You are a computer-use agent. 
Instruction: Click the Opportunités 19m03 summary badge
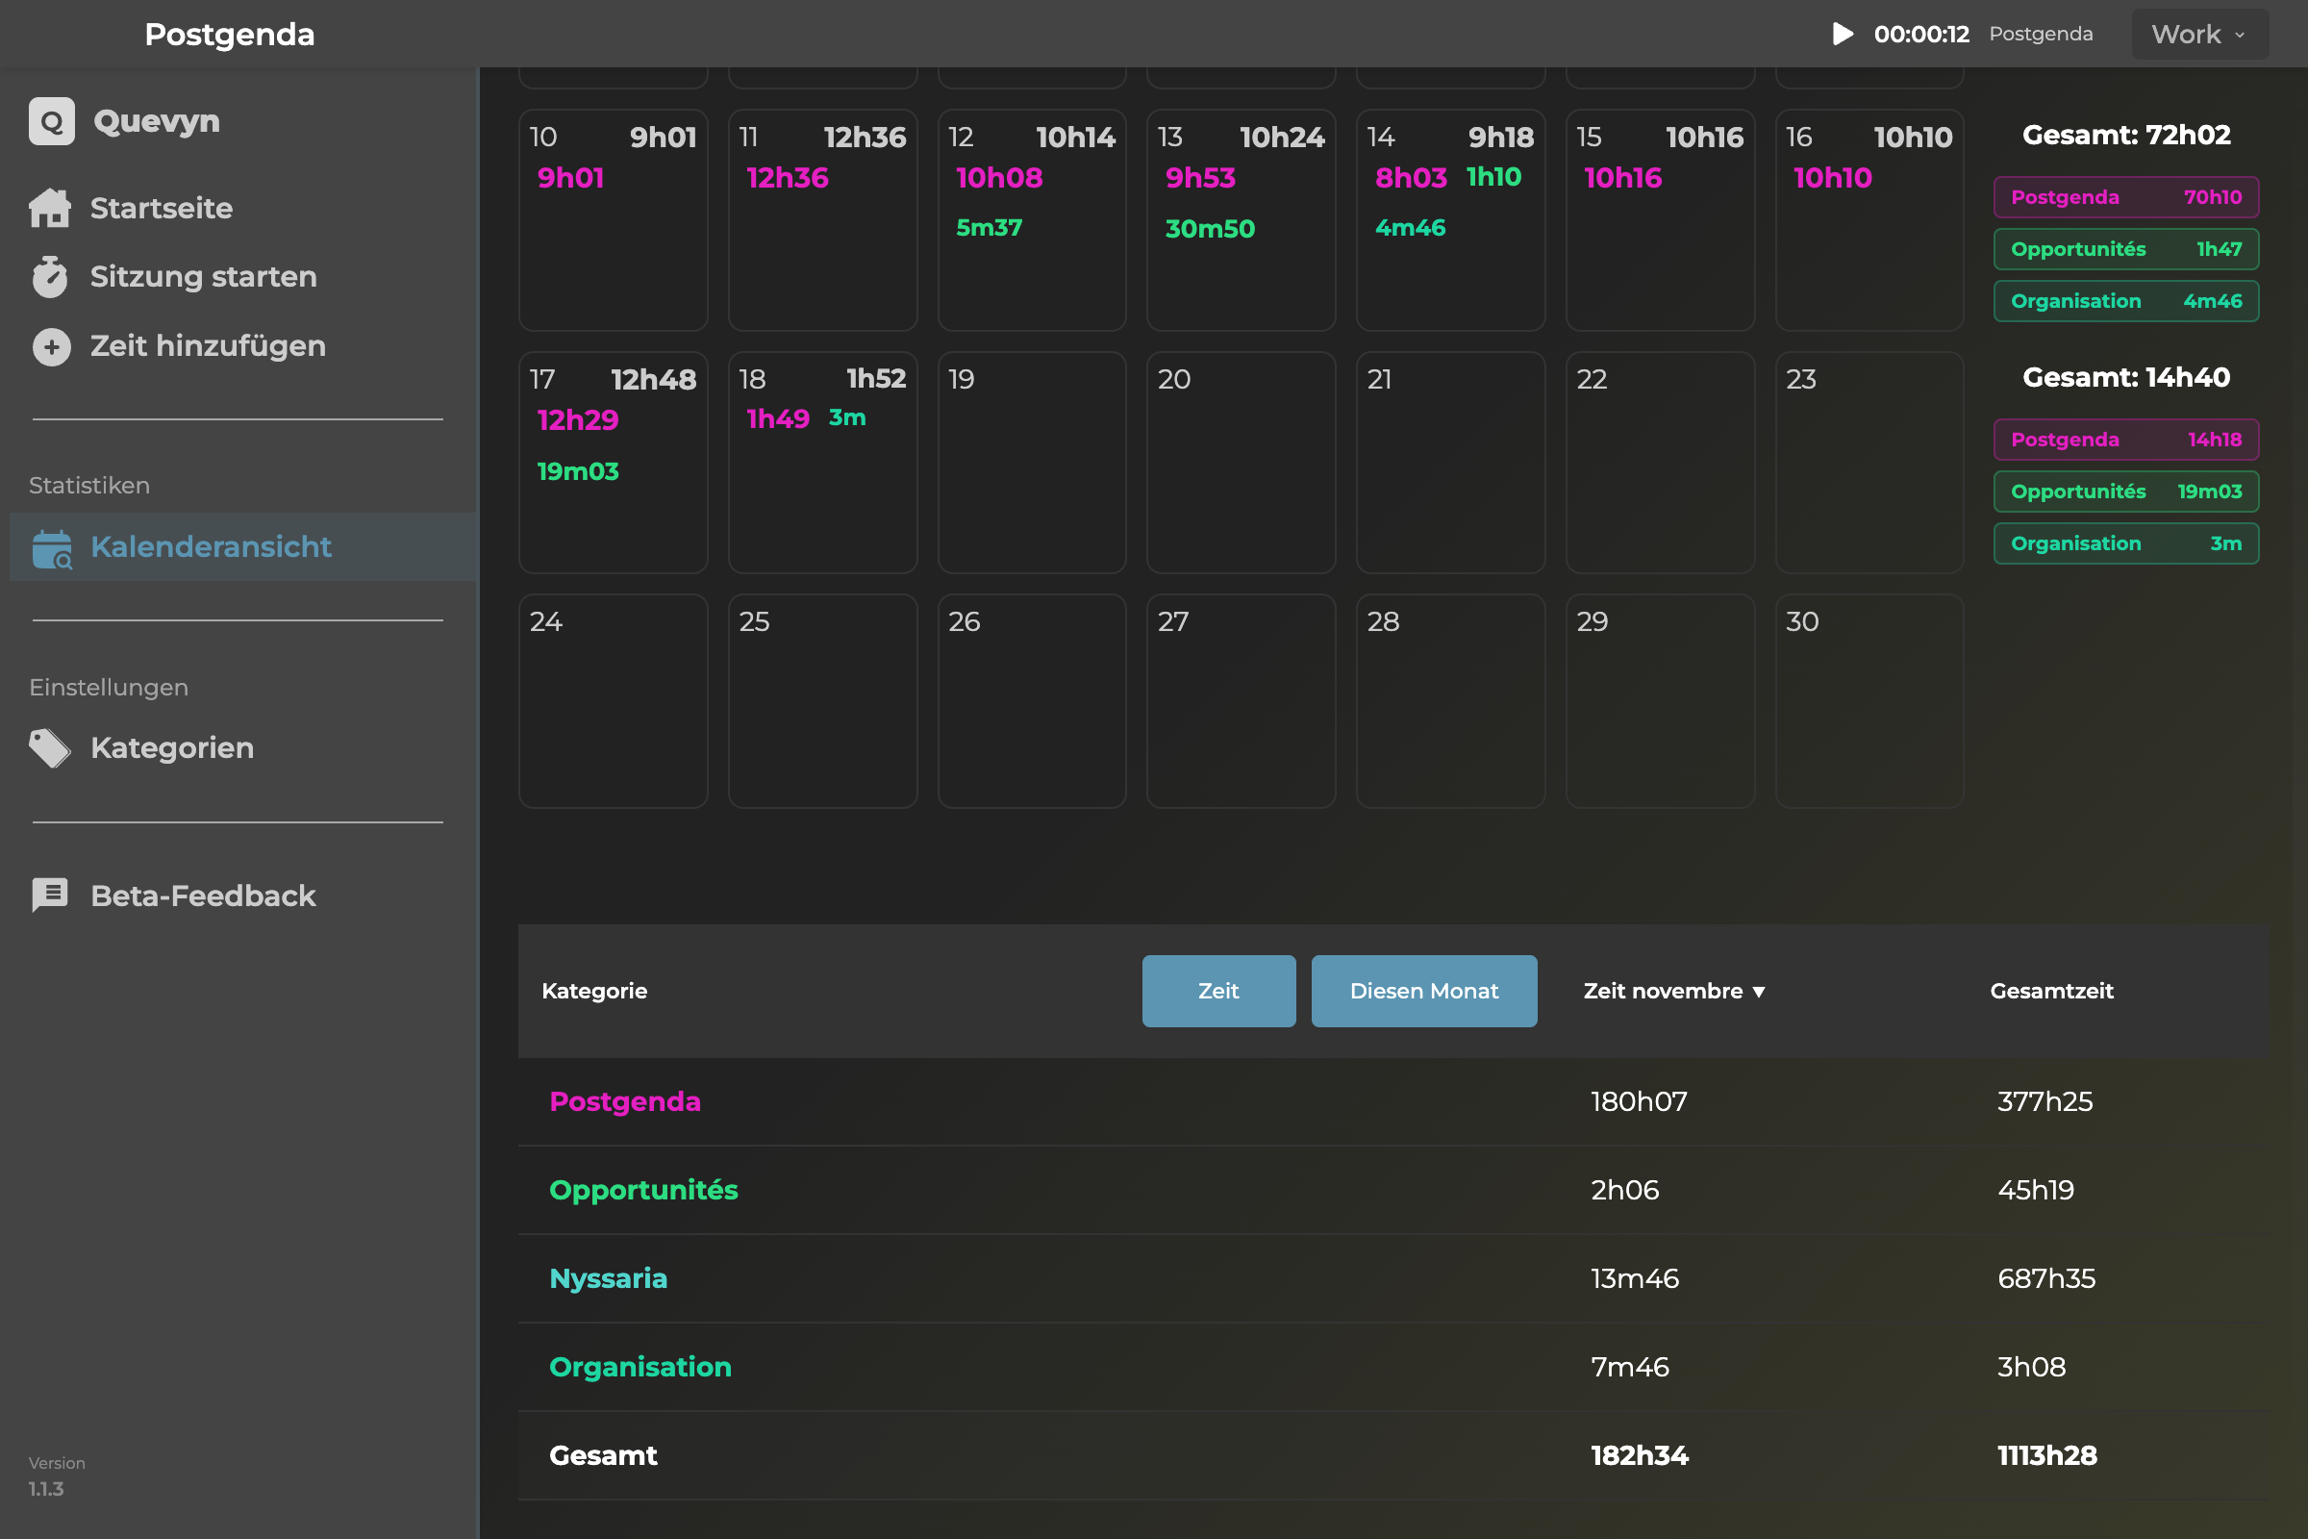[x=2126, y=492]
